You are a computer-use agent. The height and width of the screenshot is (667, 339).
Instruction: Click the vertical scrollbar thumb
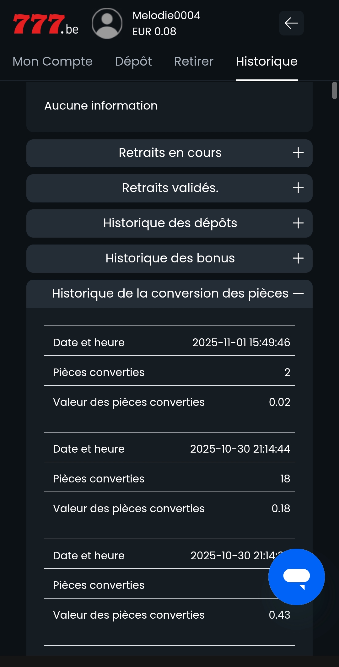point(335,90)
